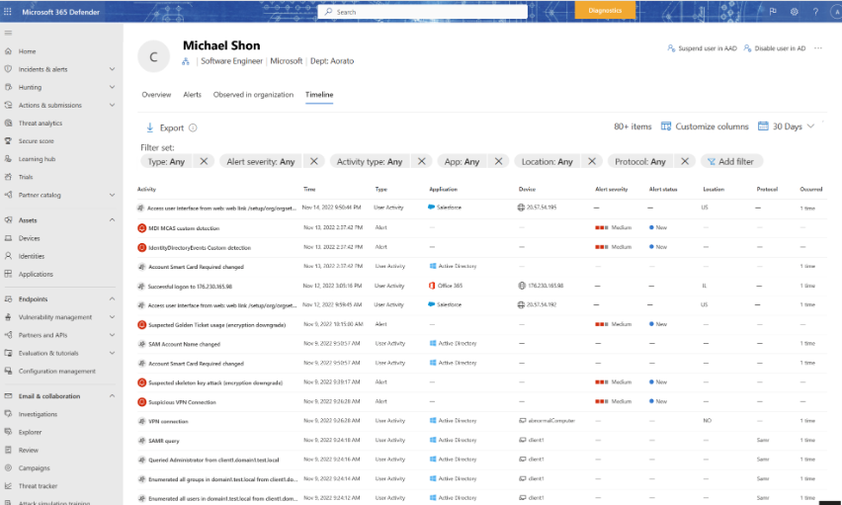The height and width of the screenshot is (505, 842).
Task: Expand Vulnerability management chevron
Action: (113, 317)
